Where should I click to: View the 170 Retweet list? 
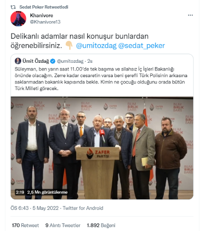pos(25,225)
